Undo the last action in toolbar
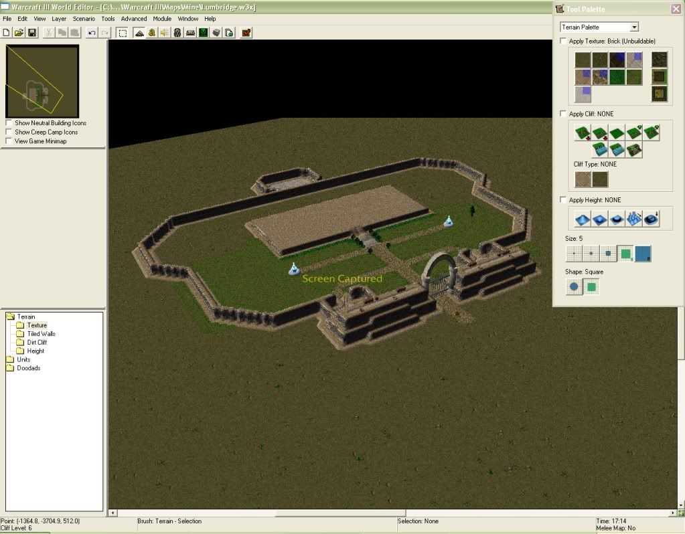This screenshot has height=534, width=685. (x=92, y=33)
